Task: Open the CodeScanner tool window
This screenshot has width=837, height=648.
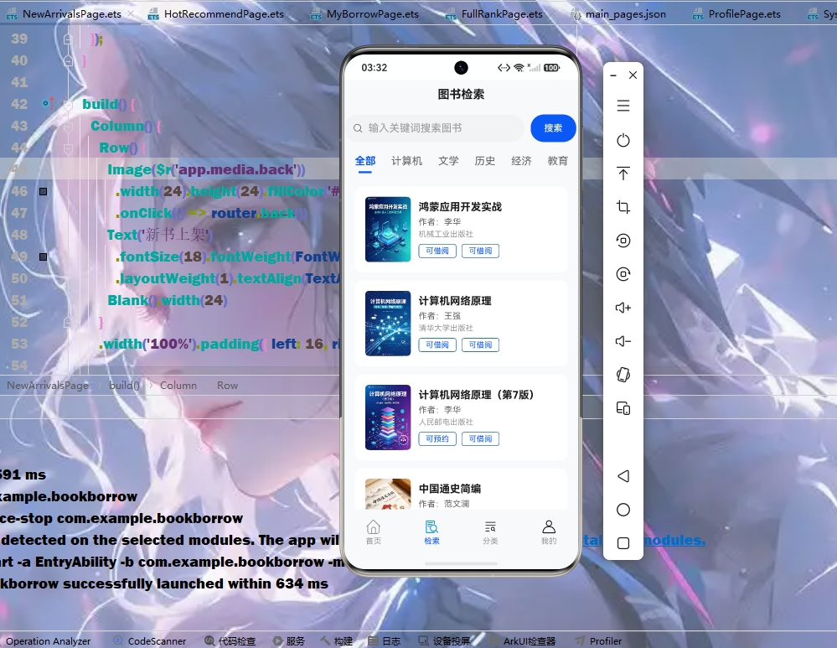Action: click(x=150, y=641)
